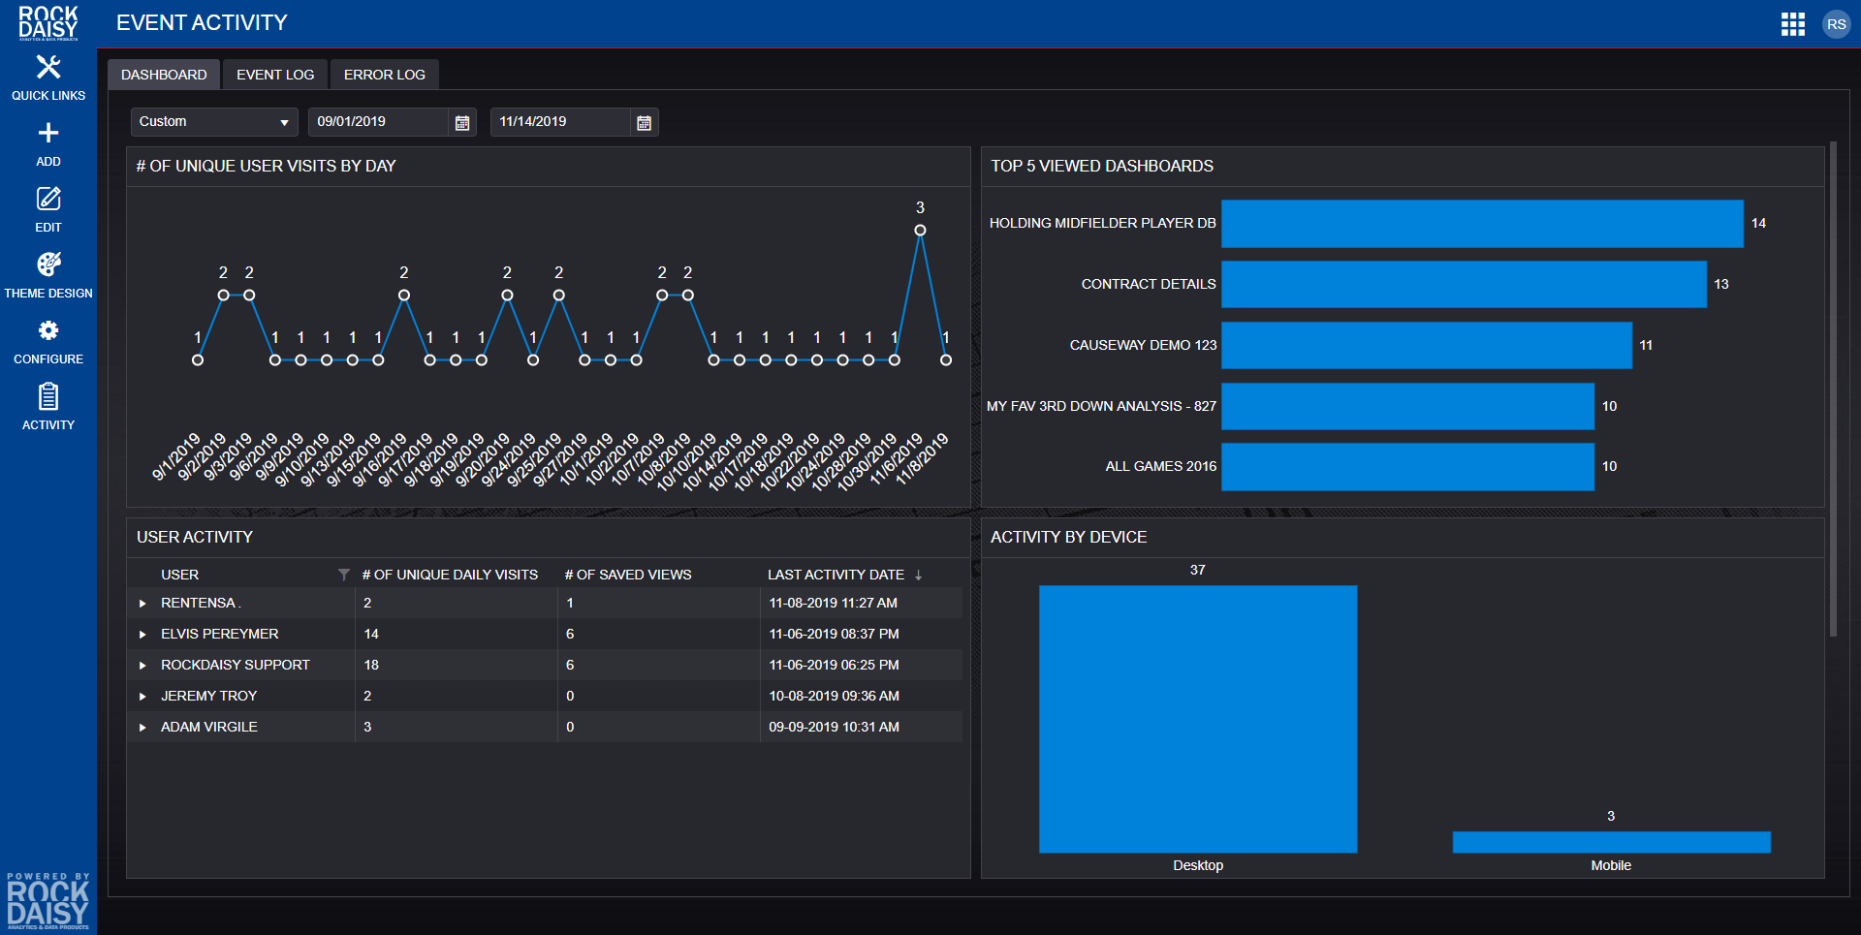Sort by Last Activity Date column header
1861x935 pixels.
[836, 575]
